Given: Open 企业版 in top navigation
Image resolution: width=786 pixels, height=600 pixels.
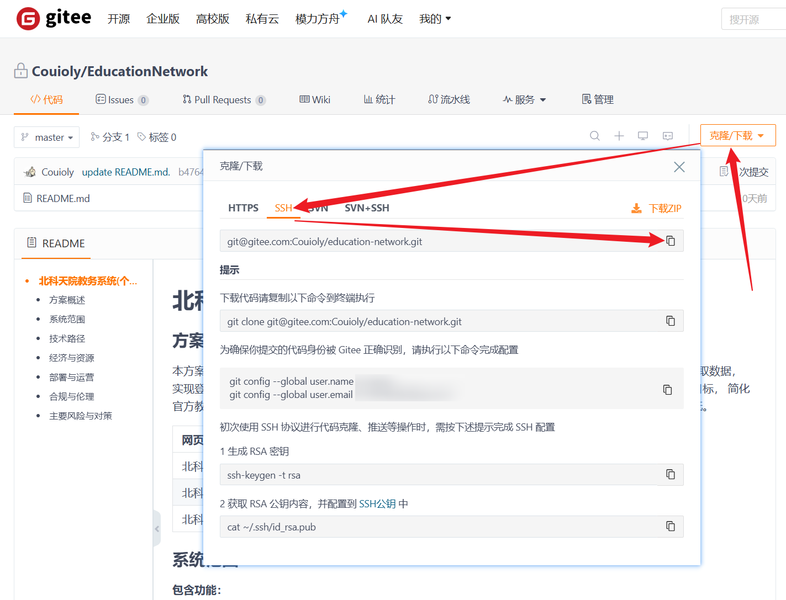Looking at the screenshot, I should [x=163, y=19].
